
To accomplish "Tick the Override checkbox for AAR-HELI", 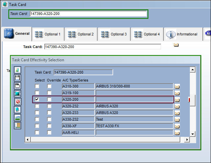I will (x=49, y=133).
